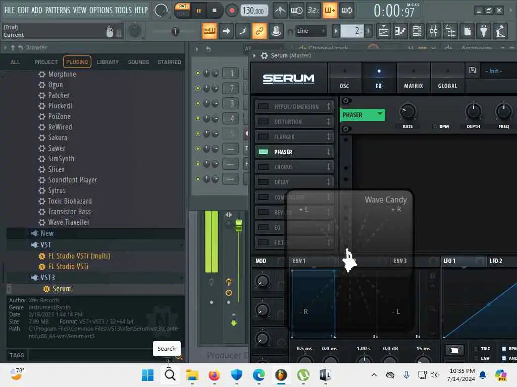The image size is (517, 387).
Task: Click the phaser DEPTH knob
Action: [474, 111]
